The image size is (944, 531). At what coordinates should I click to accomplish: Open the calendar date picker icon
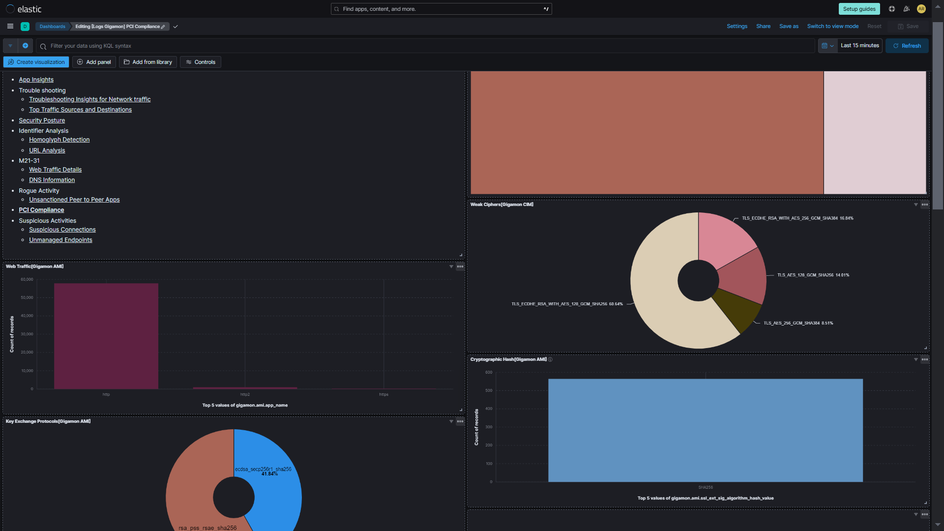click(826, 46)
